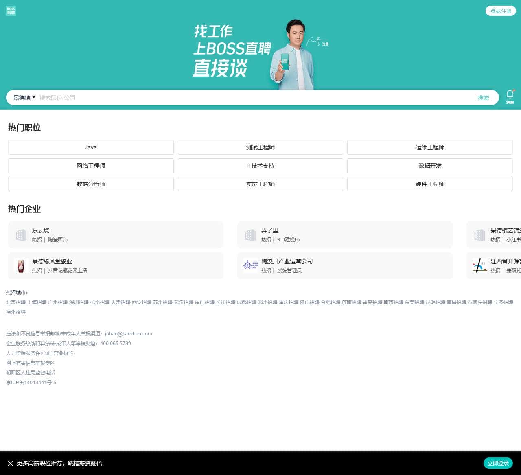Click the 杭州招聘 city link
The height and width of the screenshot is (475, 521).
(x=100, y=302)
